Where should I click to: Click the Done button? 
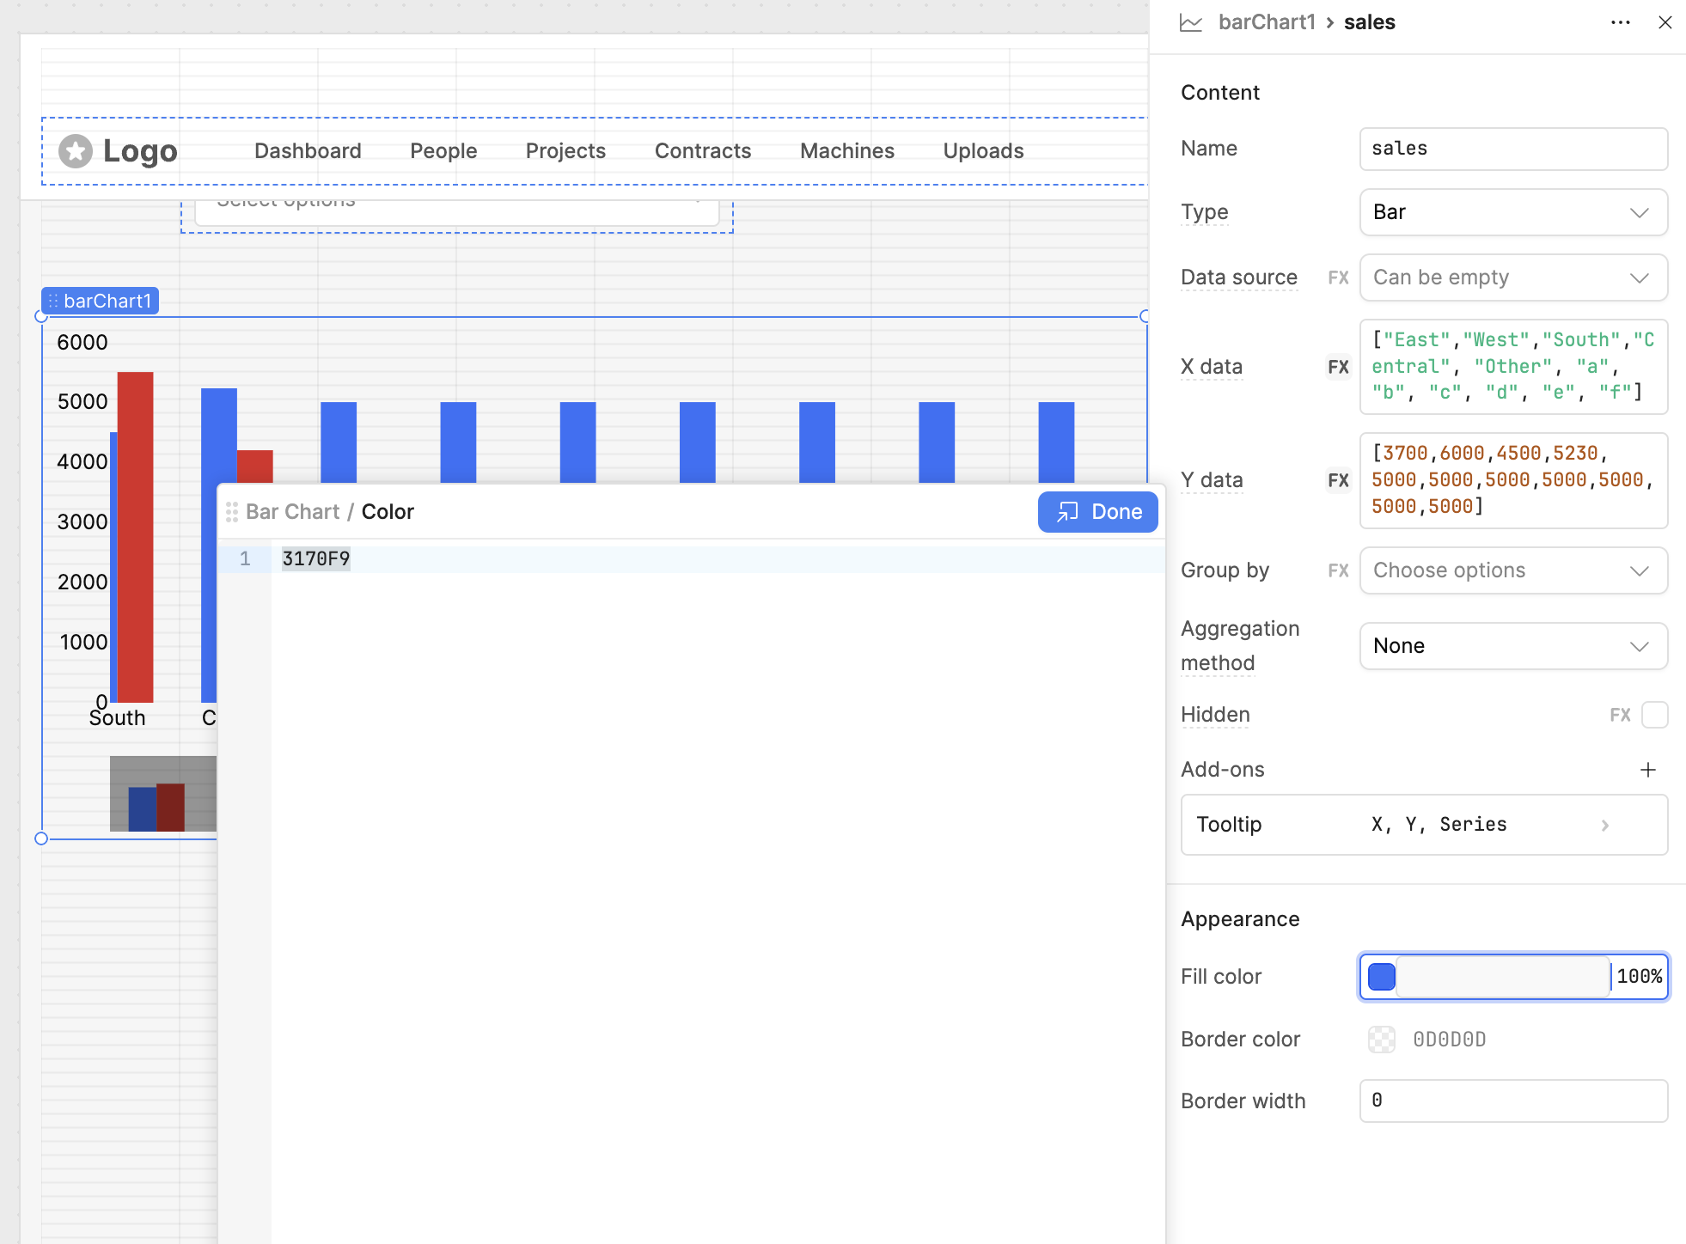1097,512
